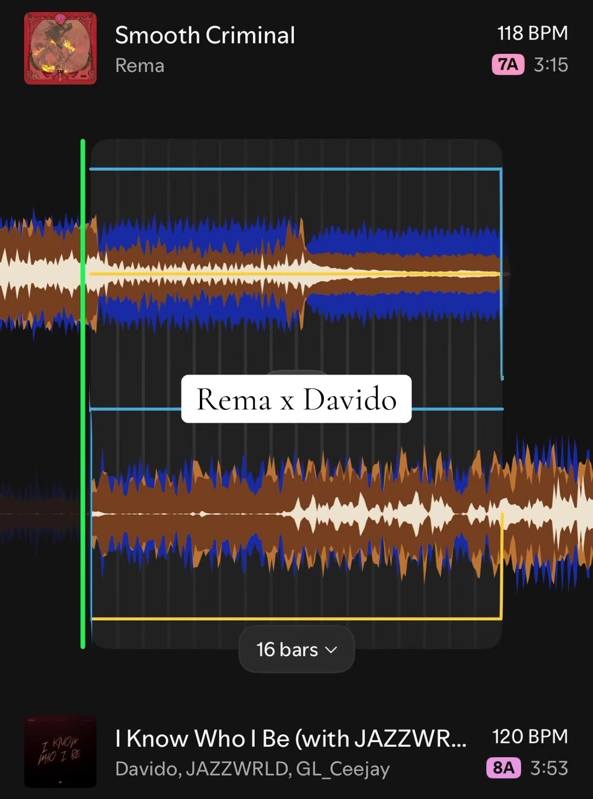Tap the 7A key badge
The height and width of the screenshot is (799, 593).
pyautogui.click(x=508, y=65)
